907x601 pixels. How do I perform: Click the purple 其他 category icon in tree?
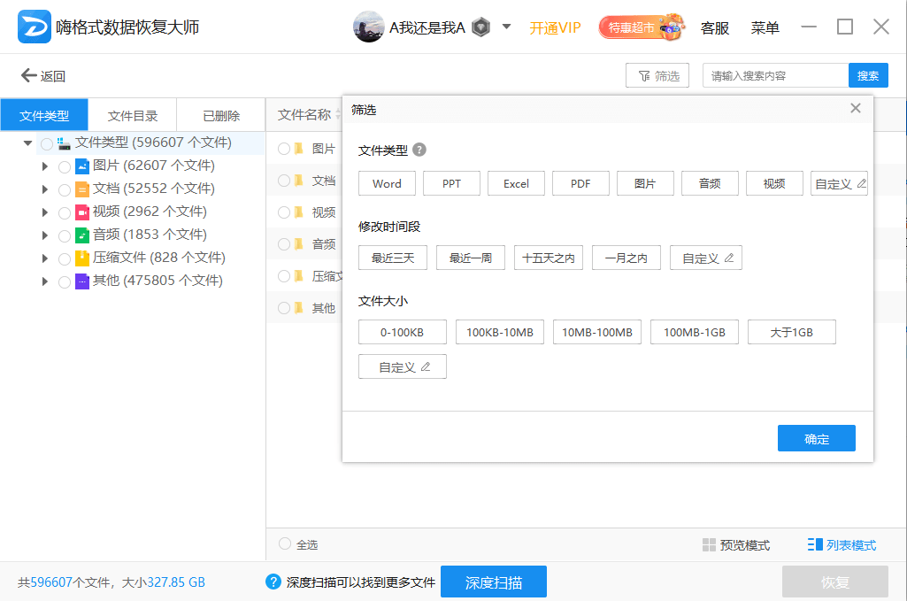click(82, 281)
